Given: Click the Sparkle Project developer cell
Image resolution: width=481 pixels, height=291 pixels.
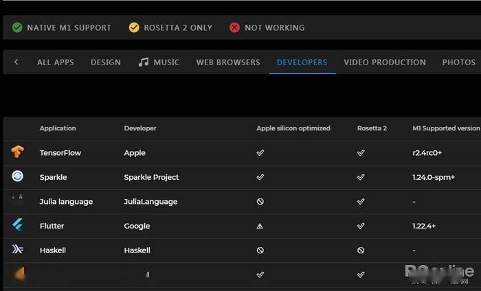Looking at the screenshot, I should (x=151, y=177).
